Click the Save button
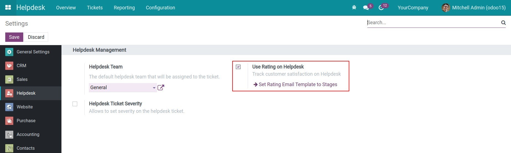Image resolution: width=511 pixels, height=153 pixels. 14,37
